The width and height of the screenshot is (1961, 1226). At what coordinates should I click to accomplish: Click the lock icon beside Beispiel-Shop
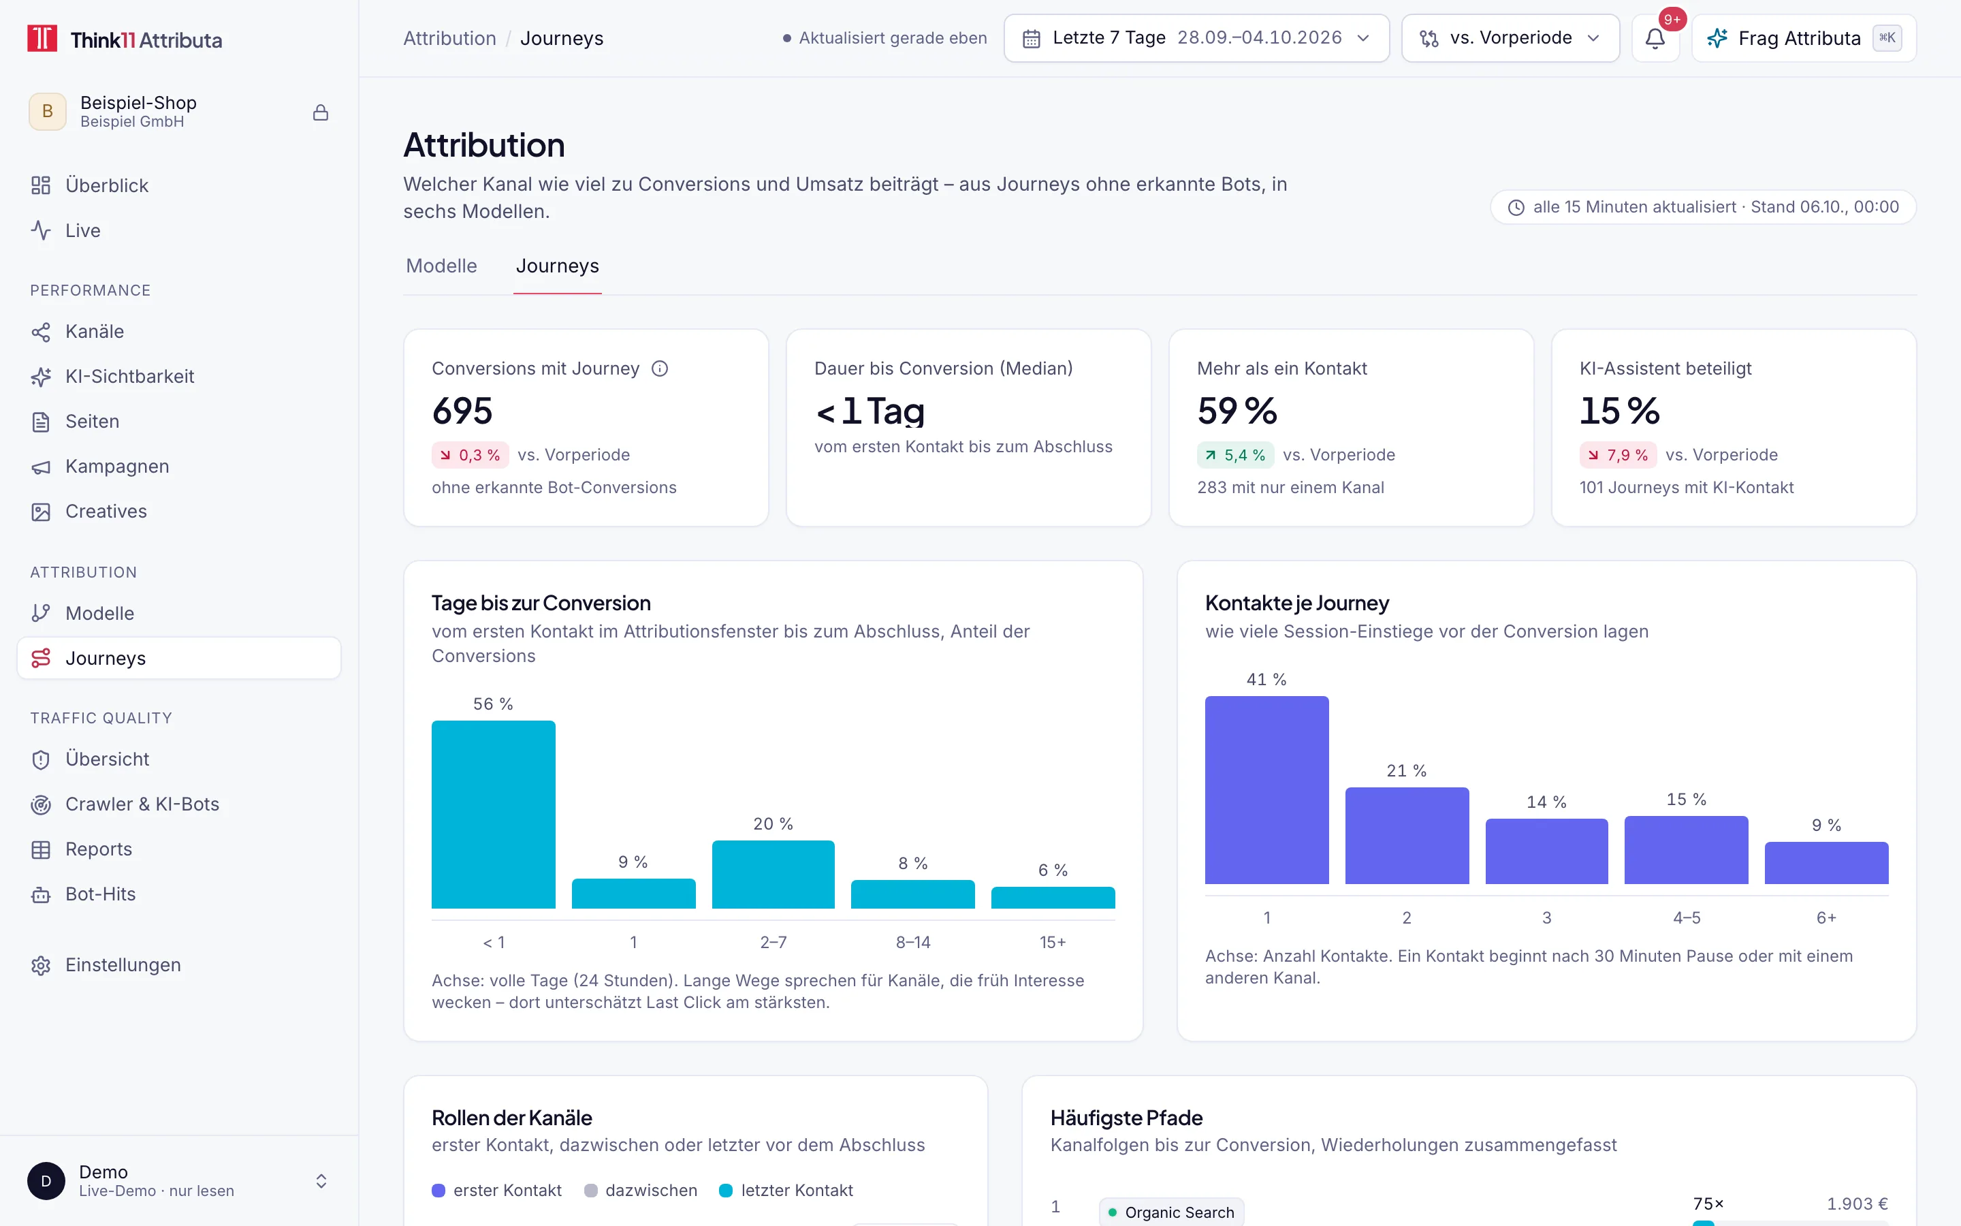321,112
